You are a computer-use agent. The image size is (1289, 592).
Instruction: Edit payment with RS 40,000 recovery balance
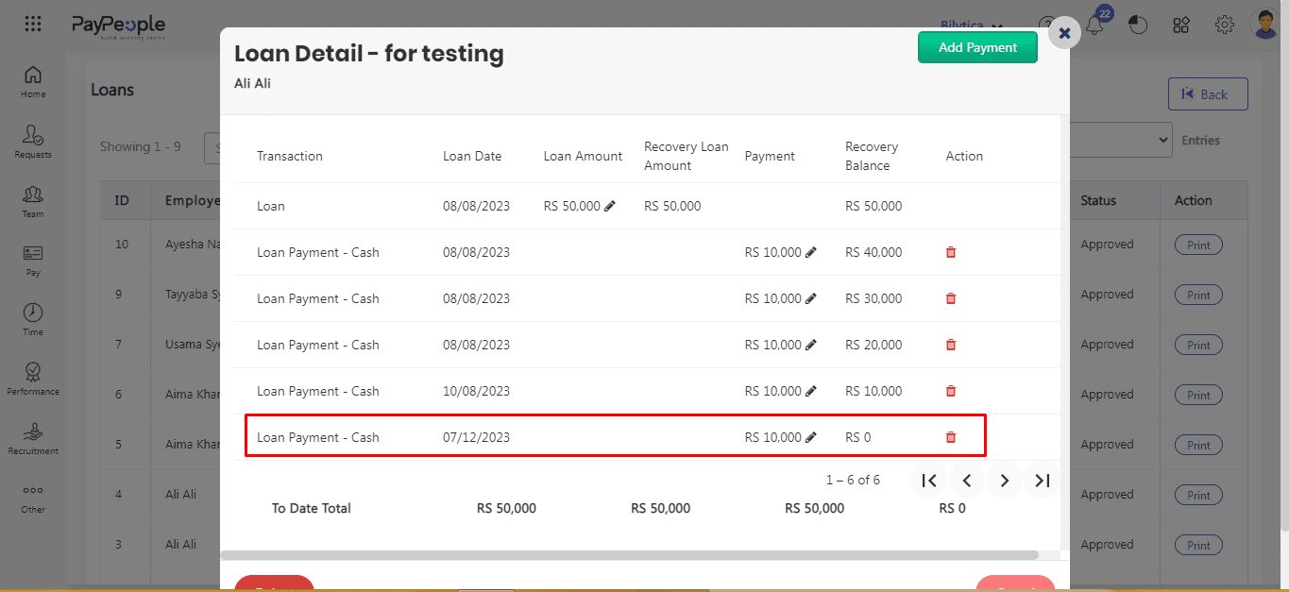811,252
